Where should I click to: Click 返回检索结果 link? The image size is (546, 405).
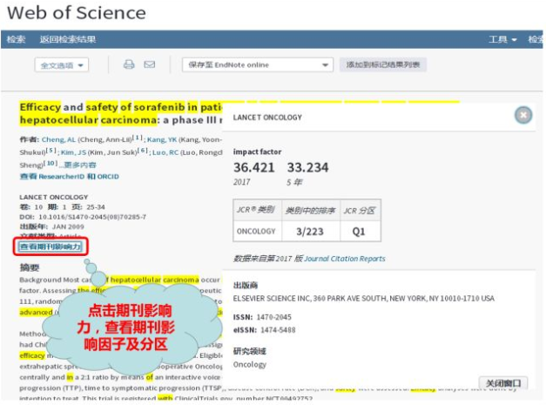point(68,39)
